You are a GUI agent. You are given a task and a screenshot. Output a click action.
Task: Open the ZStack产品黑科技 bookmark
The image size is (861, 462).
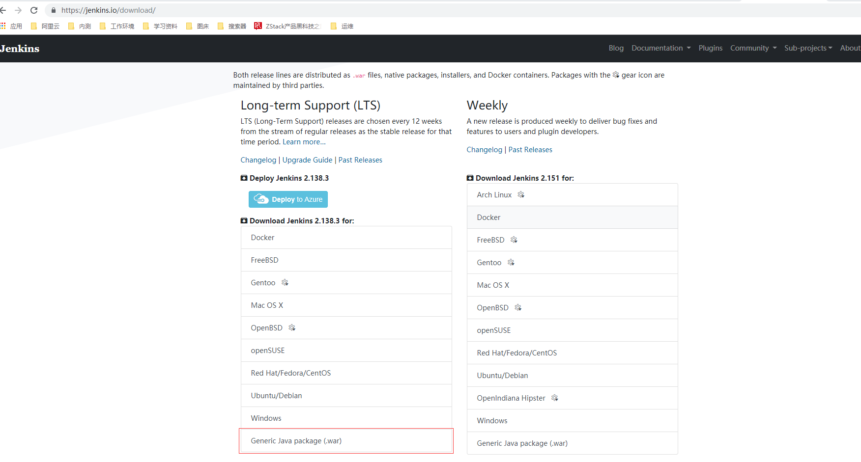click(287, 26)
